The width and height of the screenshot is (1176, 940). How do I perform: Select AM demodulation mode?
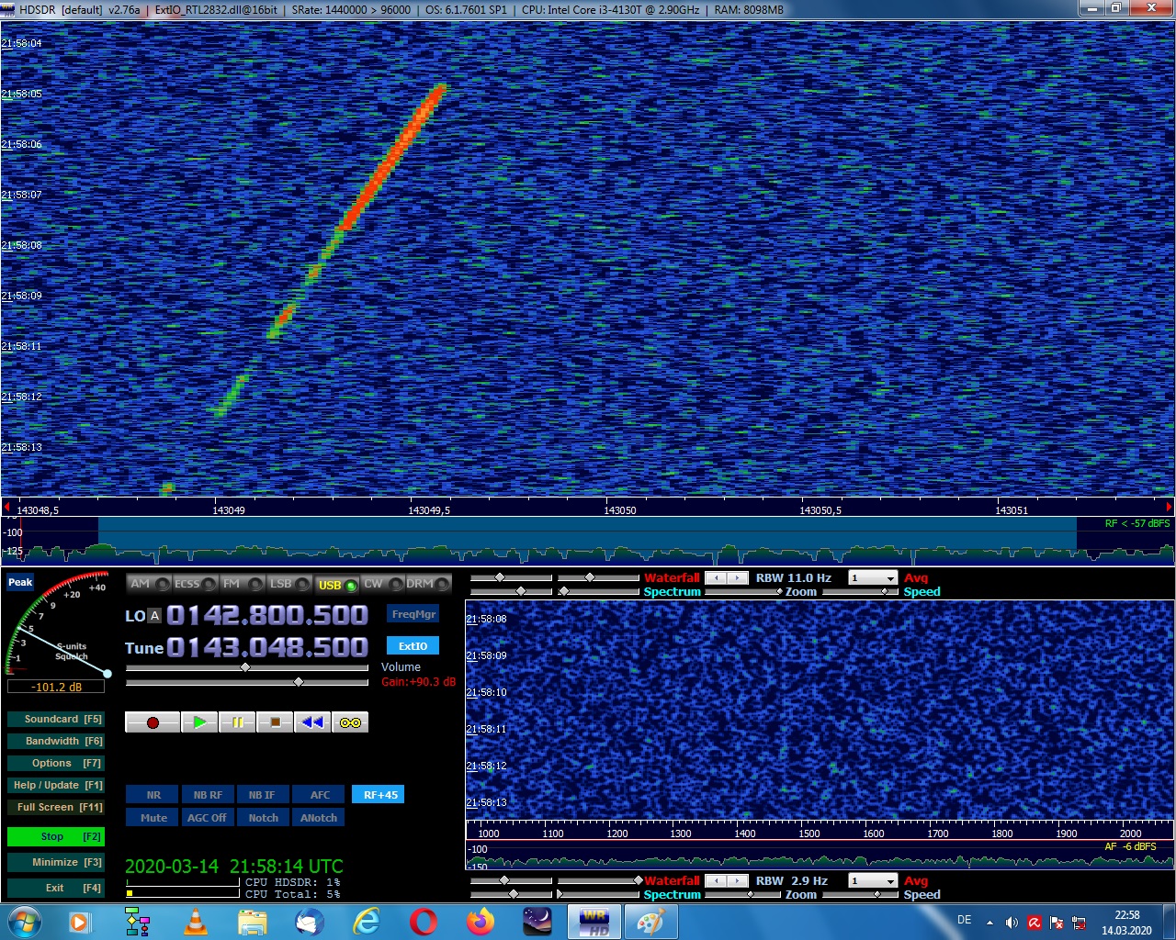click(x=149, y=584)
